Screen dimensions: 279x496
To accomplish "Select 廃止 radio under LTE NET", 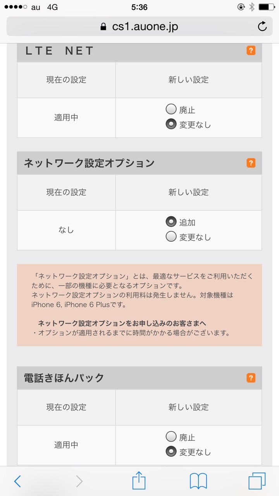I will [171, 110].
